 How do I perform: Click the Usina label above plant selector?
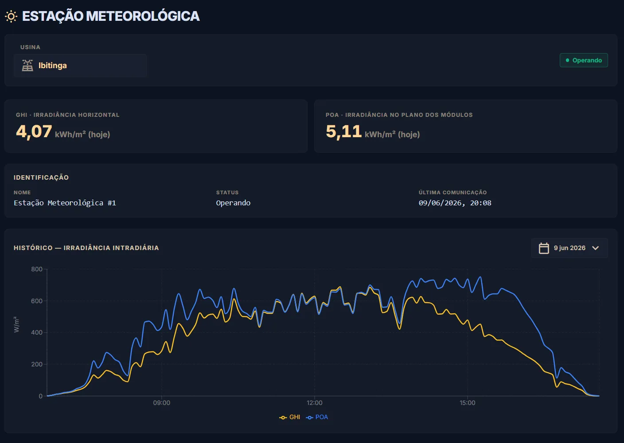(30, 47)
